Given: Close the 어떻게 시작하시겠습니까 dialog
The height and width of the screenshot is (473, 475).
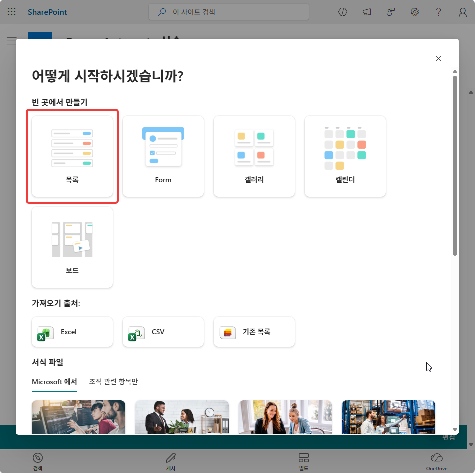Looking at the screenshot, I should [438, 59].
